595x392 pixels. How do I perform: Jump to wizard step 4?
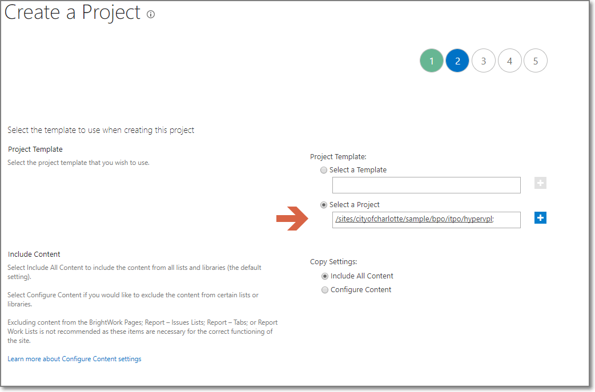pyautogui.click(x=509, y=60)
